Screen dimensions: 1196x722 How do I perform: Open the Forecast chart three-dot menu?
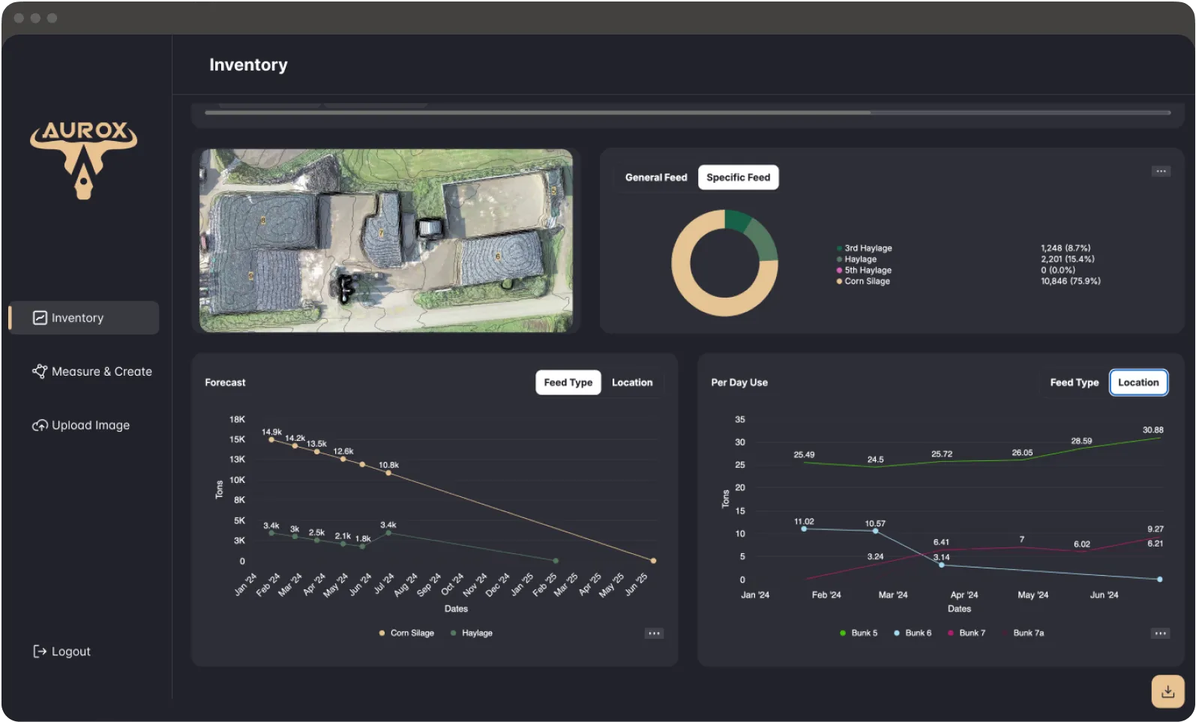pyautogui.click(x=654, y=634)
